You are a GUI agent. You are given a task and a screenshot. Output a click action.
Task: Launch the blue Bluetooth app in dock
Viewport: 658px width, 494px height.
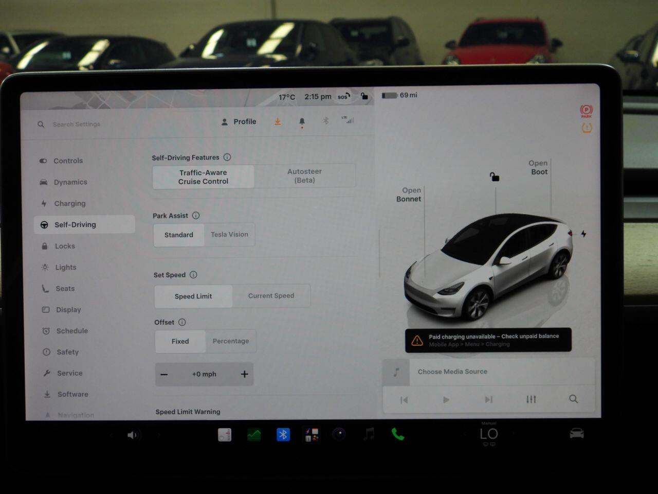[x=283, y=435]
